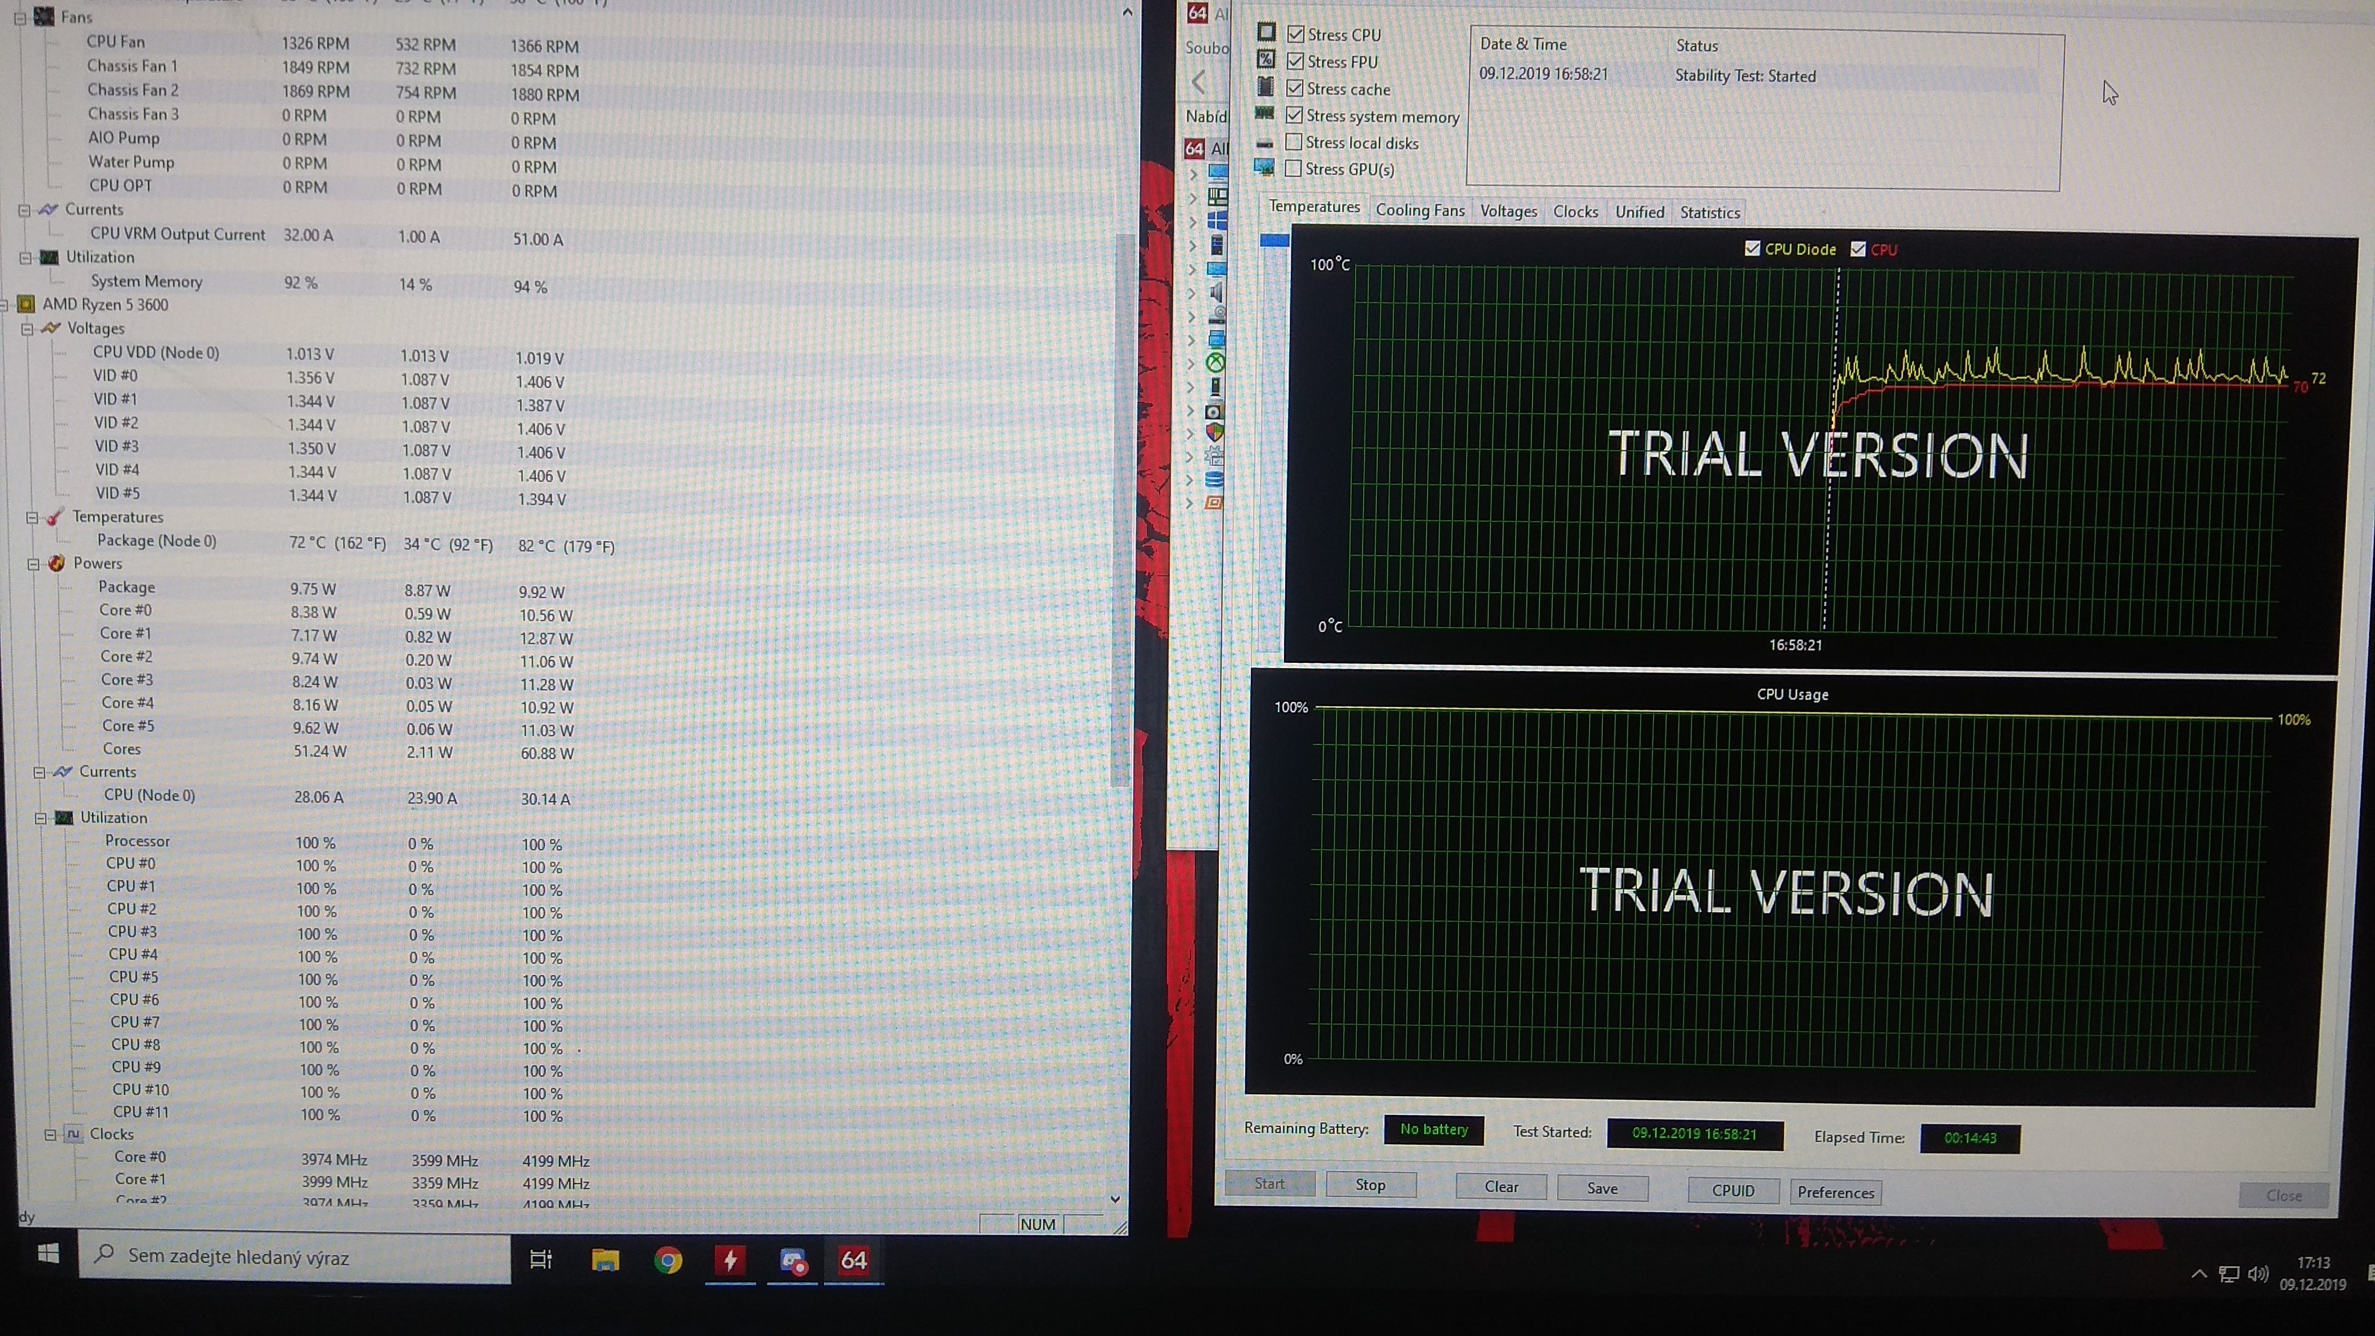The width and height of the screenshot is (2375, 1336).
Task: Uncheck Stress FPU option
Action: pyautogui.click(x=1297, y=62)
